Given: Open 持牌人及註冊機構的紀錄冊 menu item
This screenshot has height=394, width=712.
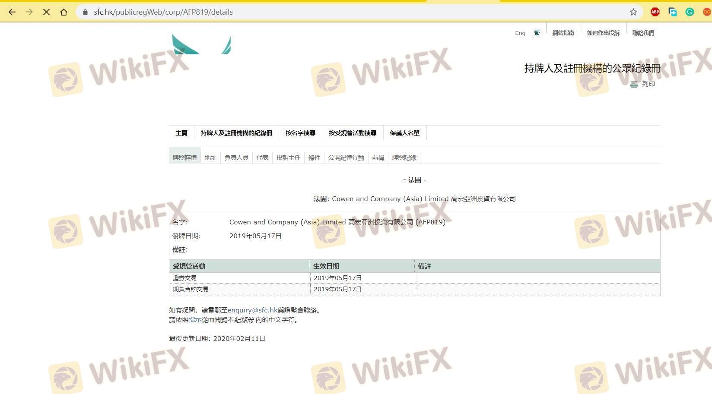Looking at the screenshot, I should [x=236, y=133].
